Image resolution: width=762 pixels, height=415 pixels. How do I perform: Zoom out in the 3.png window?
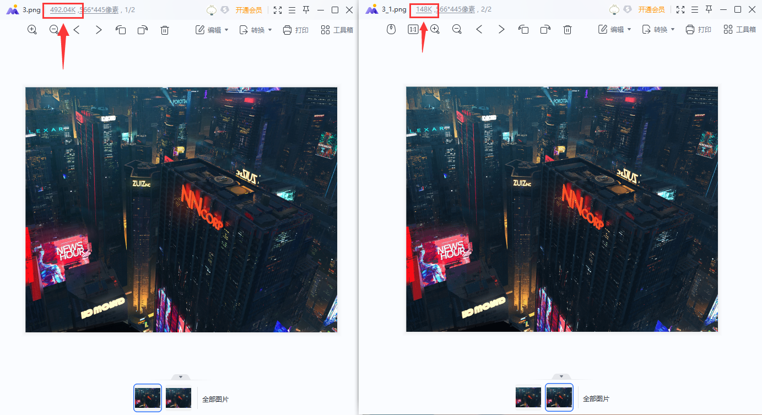tap(54, 30)
